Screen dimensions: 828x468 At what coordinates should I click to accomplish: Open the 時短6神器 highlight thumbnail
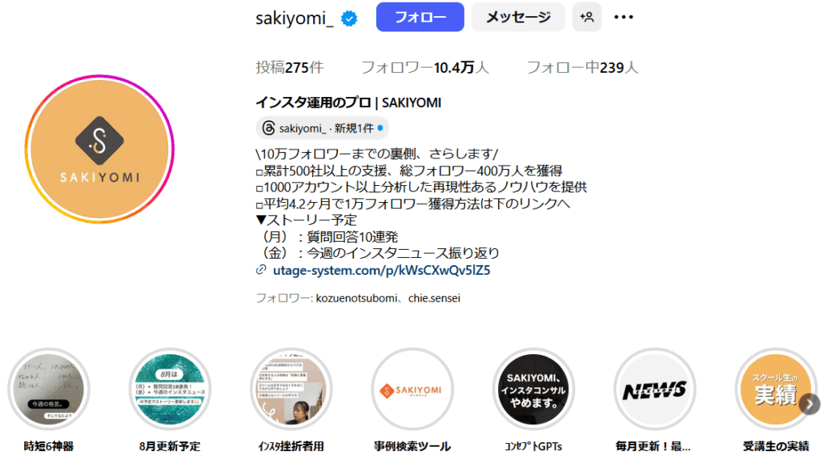click(x=49, y=390)
